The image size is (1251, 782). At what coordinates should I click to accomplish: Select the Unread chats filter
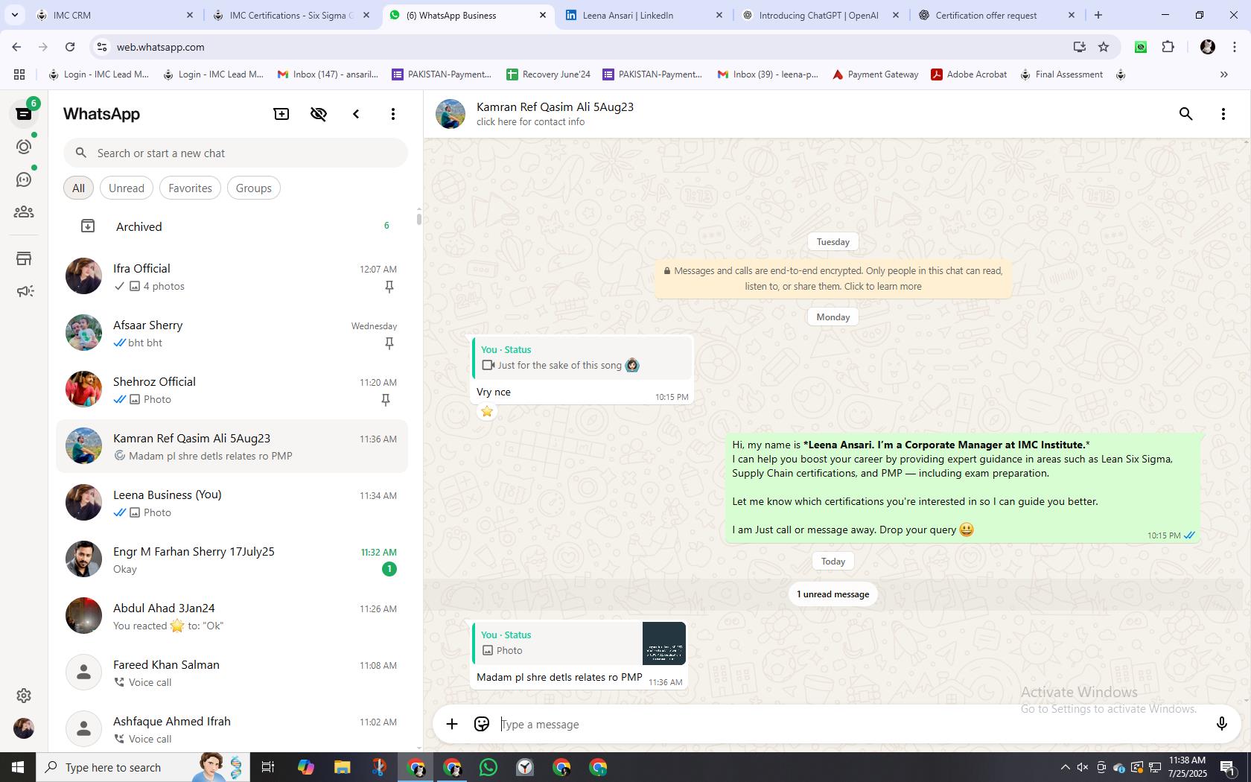[127, 188]
